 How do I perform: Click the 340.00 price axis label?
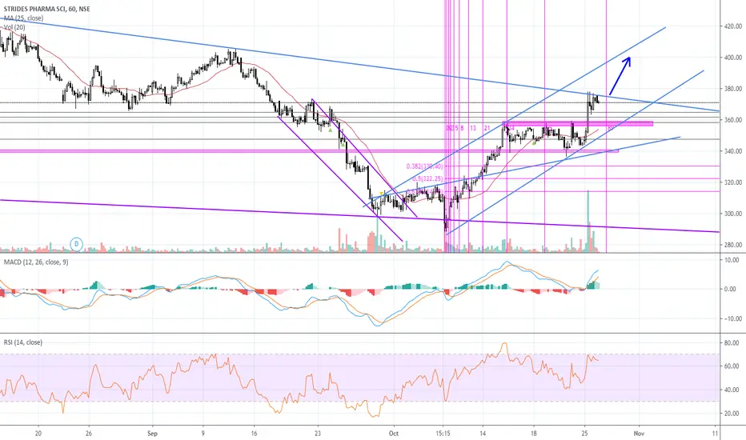click(x=732, y=151)
